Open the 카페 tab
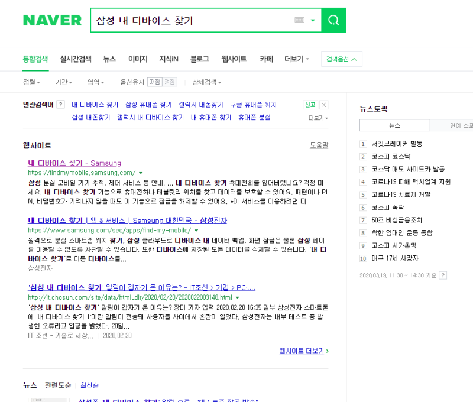The height and width of the screenshot is (402, 473). (267, 59)
